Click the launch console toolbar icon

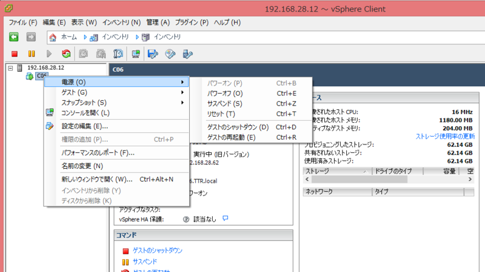136,54
